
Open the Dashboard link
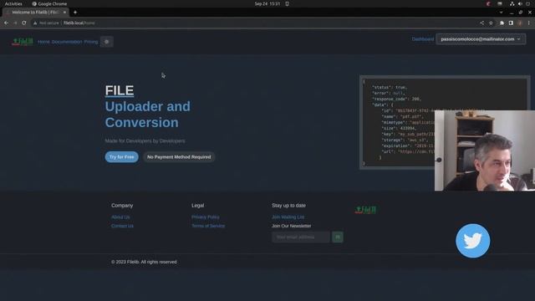coord(423,39)
